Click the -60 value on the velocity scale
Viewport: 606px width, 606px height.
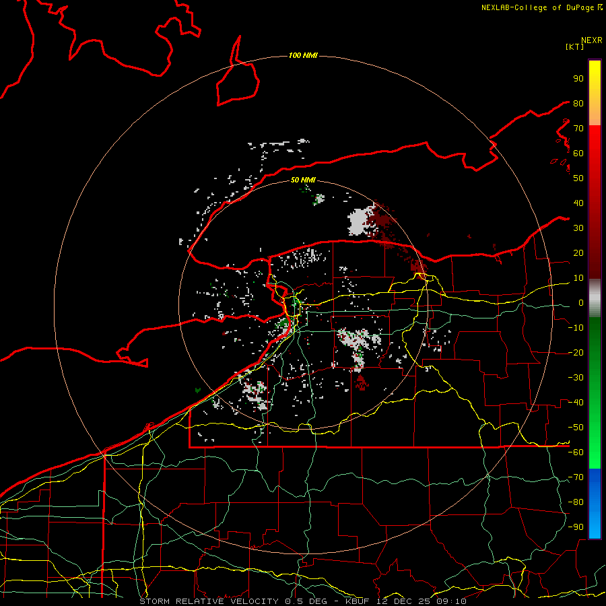(x=576, y=452)
